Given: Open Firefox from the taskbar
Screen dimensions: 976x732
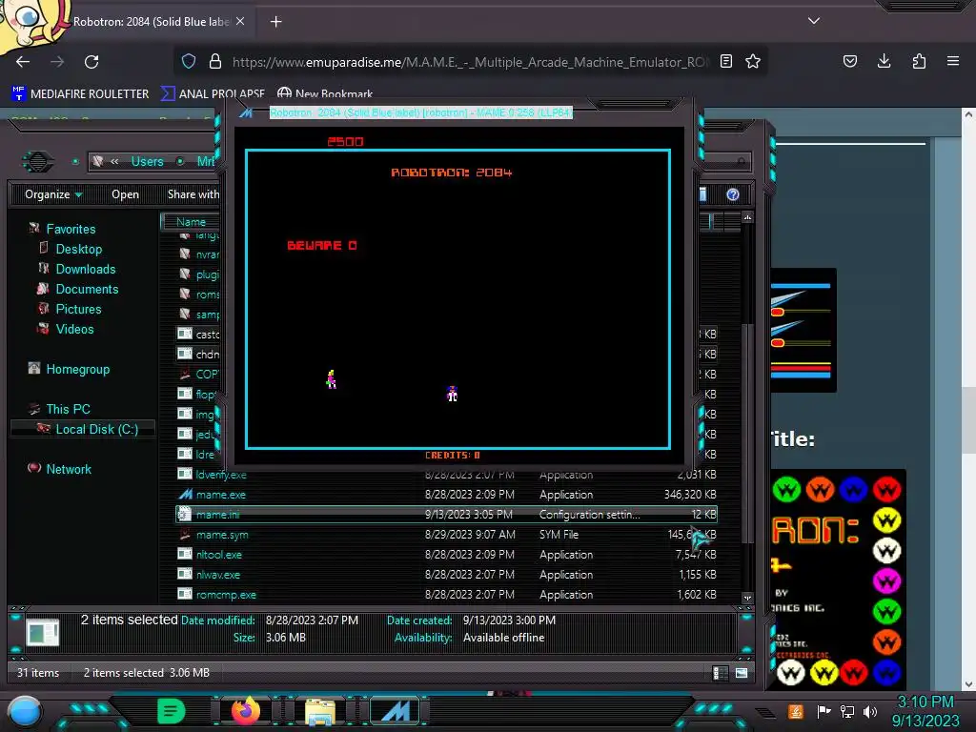Looking at the screenshot, I should point(246,711).
